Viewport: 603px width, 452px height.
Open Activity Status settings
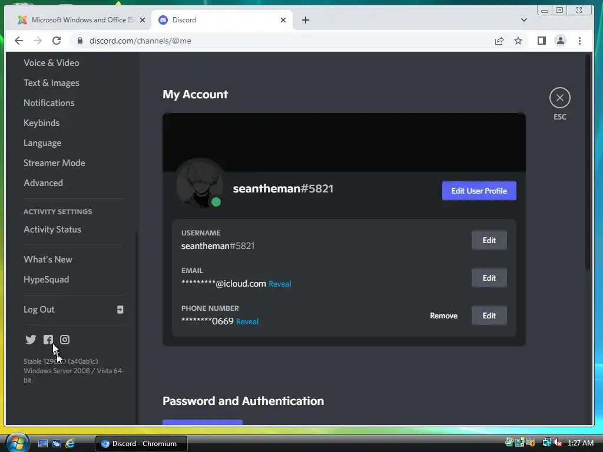pyautogui.click(x=52, y=229)
